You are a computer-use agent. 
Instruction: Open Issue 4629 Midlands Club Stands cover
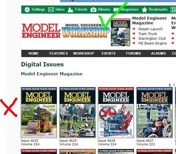77,113
